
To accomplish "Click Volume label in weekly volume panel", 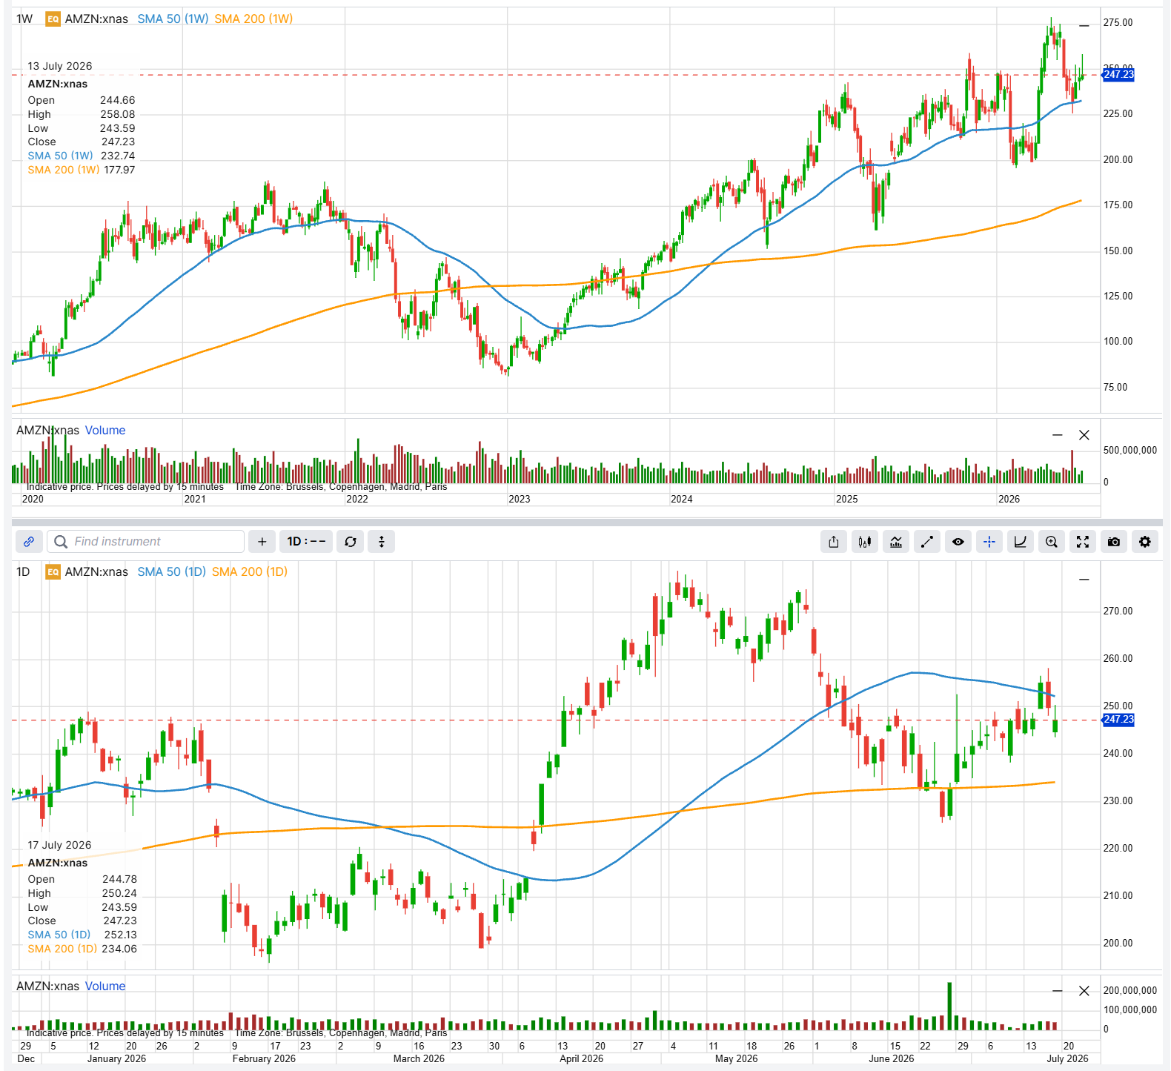I will tap(105, 431).
